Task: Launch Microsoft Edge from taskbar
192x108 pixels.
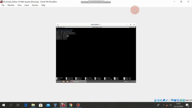Action: 26,105
